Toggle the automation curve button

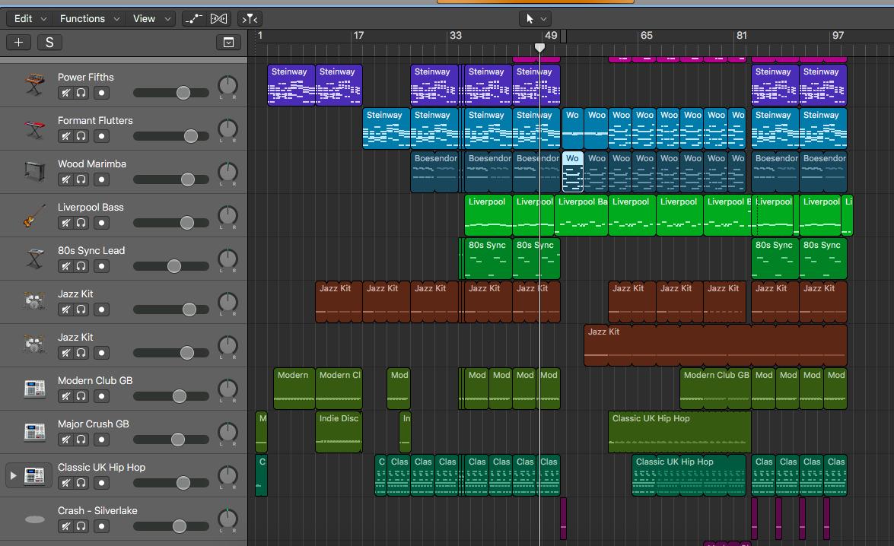194,19
